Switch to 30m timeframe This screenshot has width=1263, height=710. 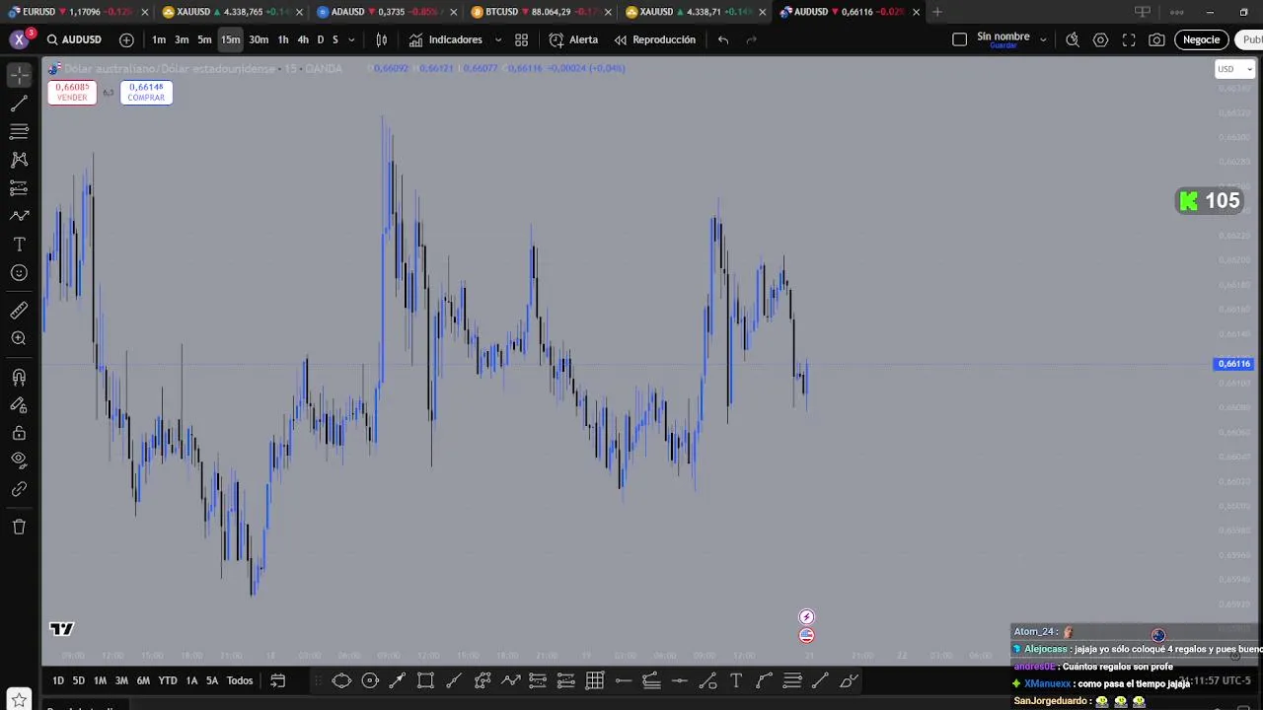[x=259, y=39]
